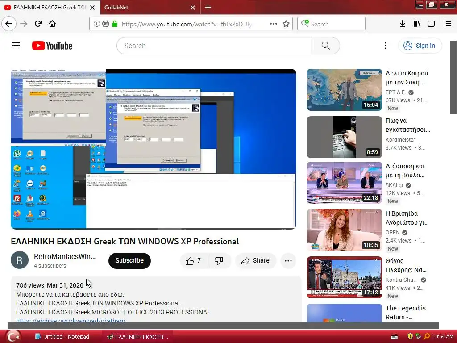457x343 pixels.
Task: Open the browser home page
Action: coord(52,24)
